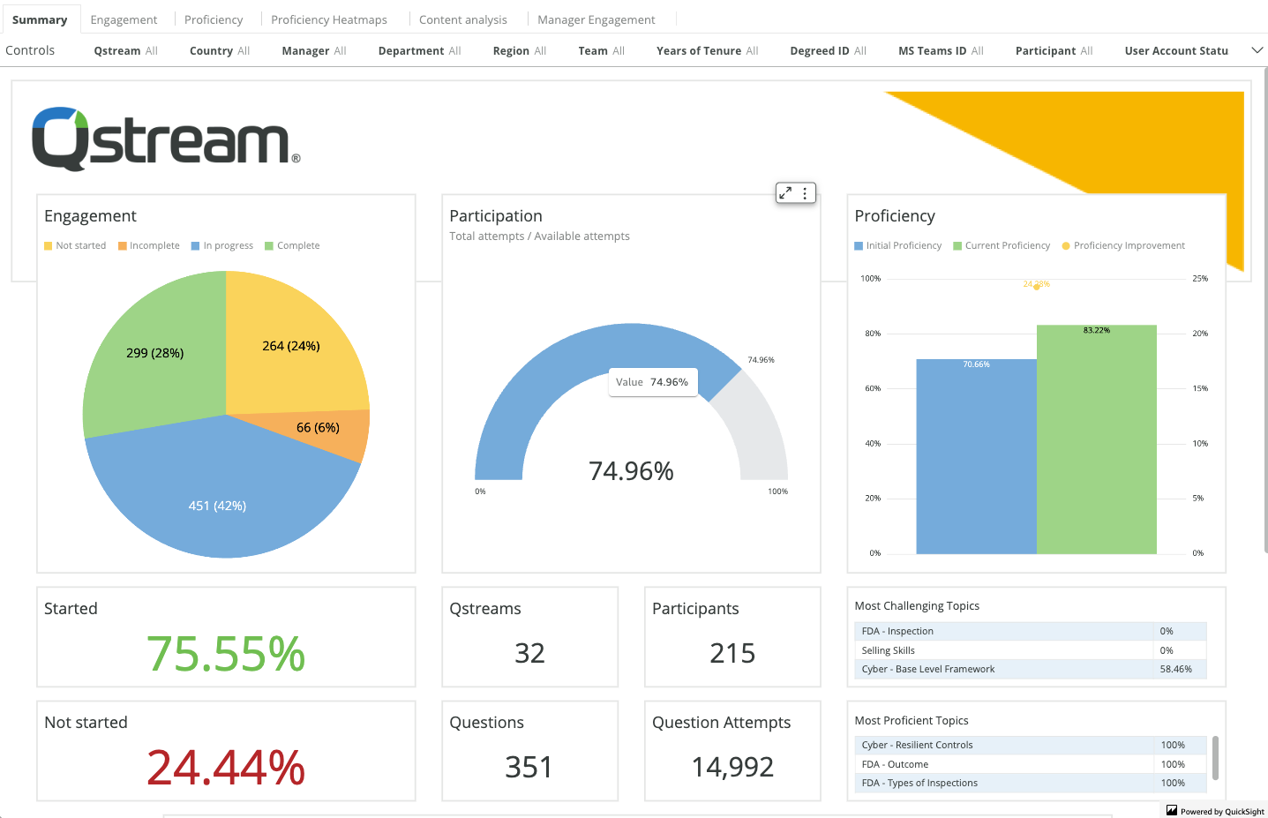Image resolution: width=1268 pixels, height=818 pixels.
Task: Click the Proficiency Improvement data point marker
Action: click(1037, 287)
